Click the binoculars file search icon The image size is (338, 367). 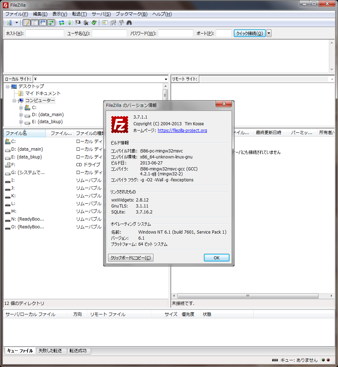point(129,23)
